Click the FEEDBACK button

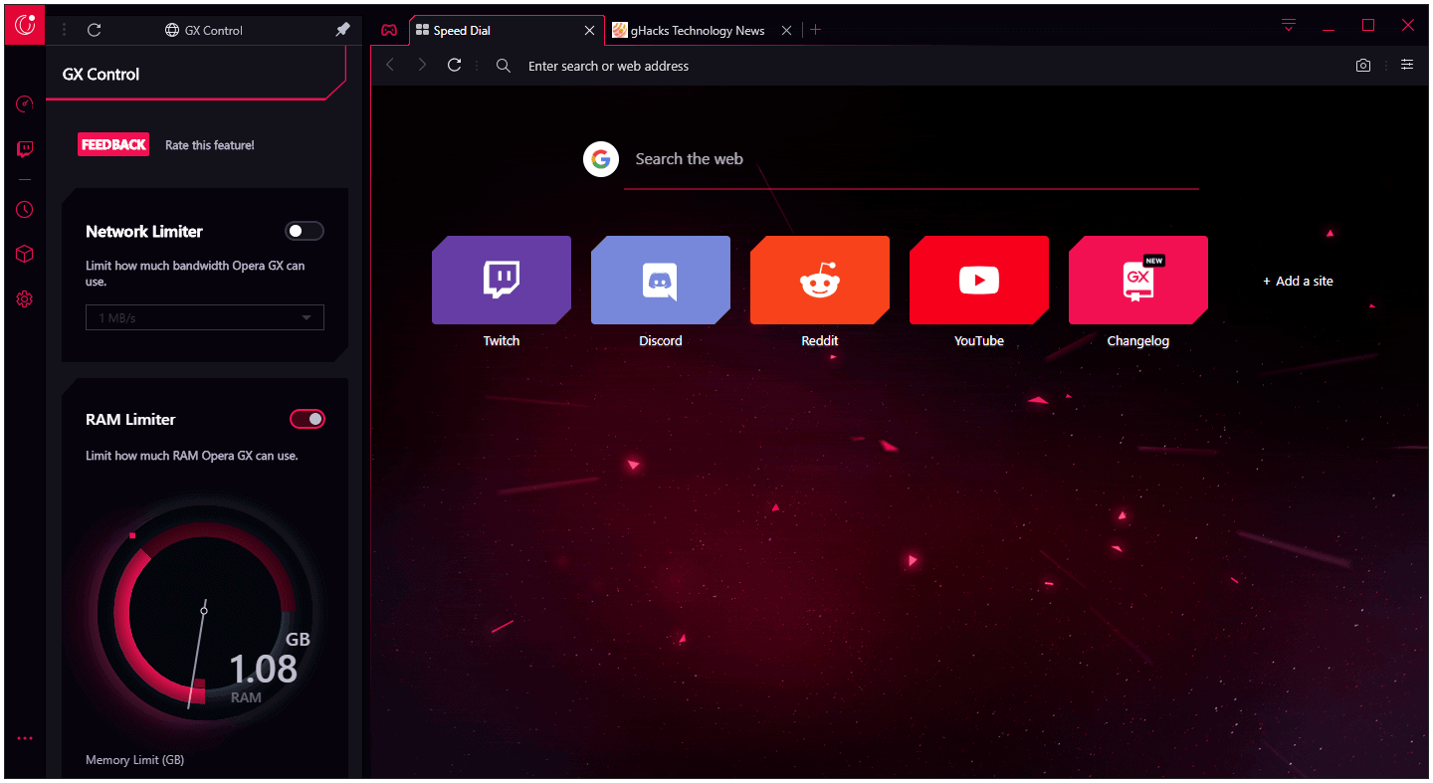[x=113, y=144]
